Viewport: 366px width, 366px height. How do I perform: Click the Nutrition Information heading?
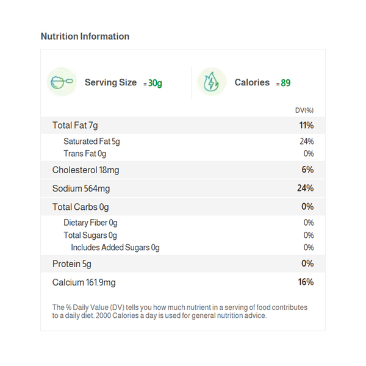pyautogui.click(x=85, y=37)
